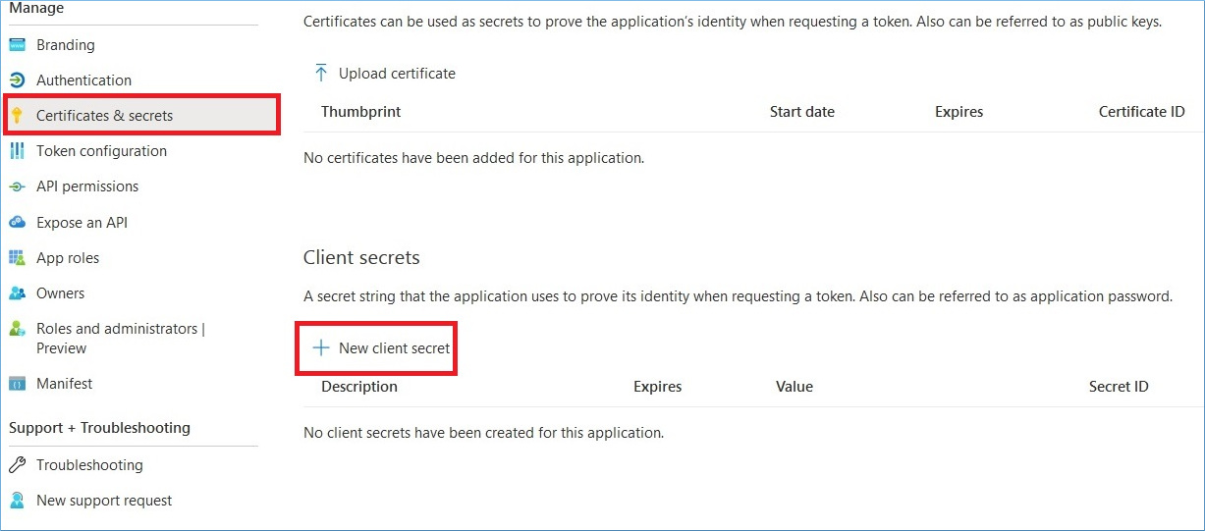
Task: Click the Branding icon in the sidebar
Action: point(17,45)
